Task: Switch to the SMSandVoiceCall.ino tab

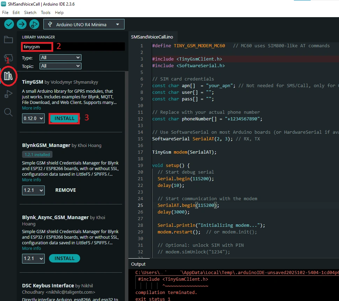Action: 153,36
